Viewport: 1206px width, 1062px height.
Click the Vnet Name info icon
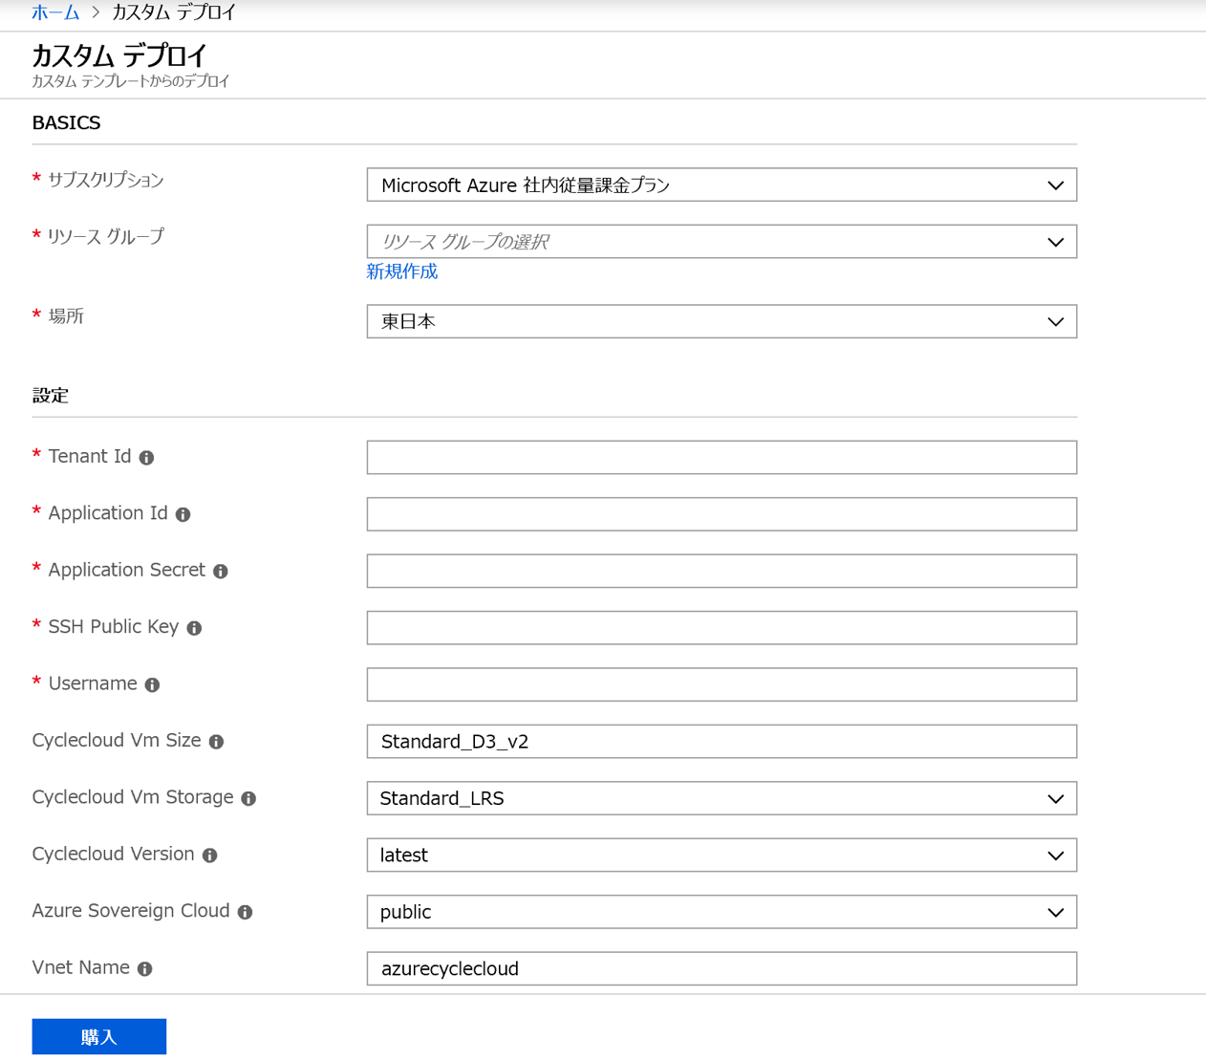coord(143,968)
